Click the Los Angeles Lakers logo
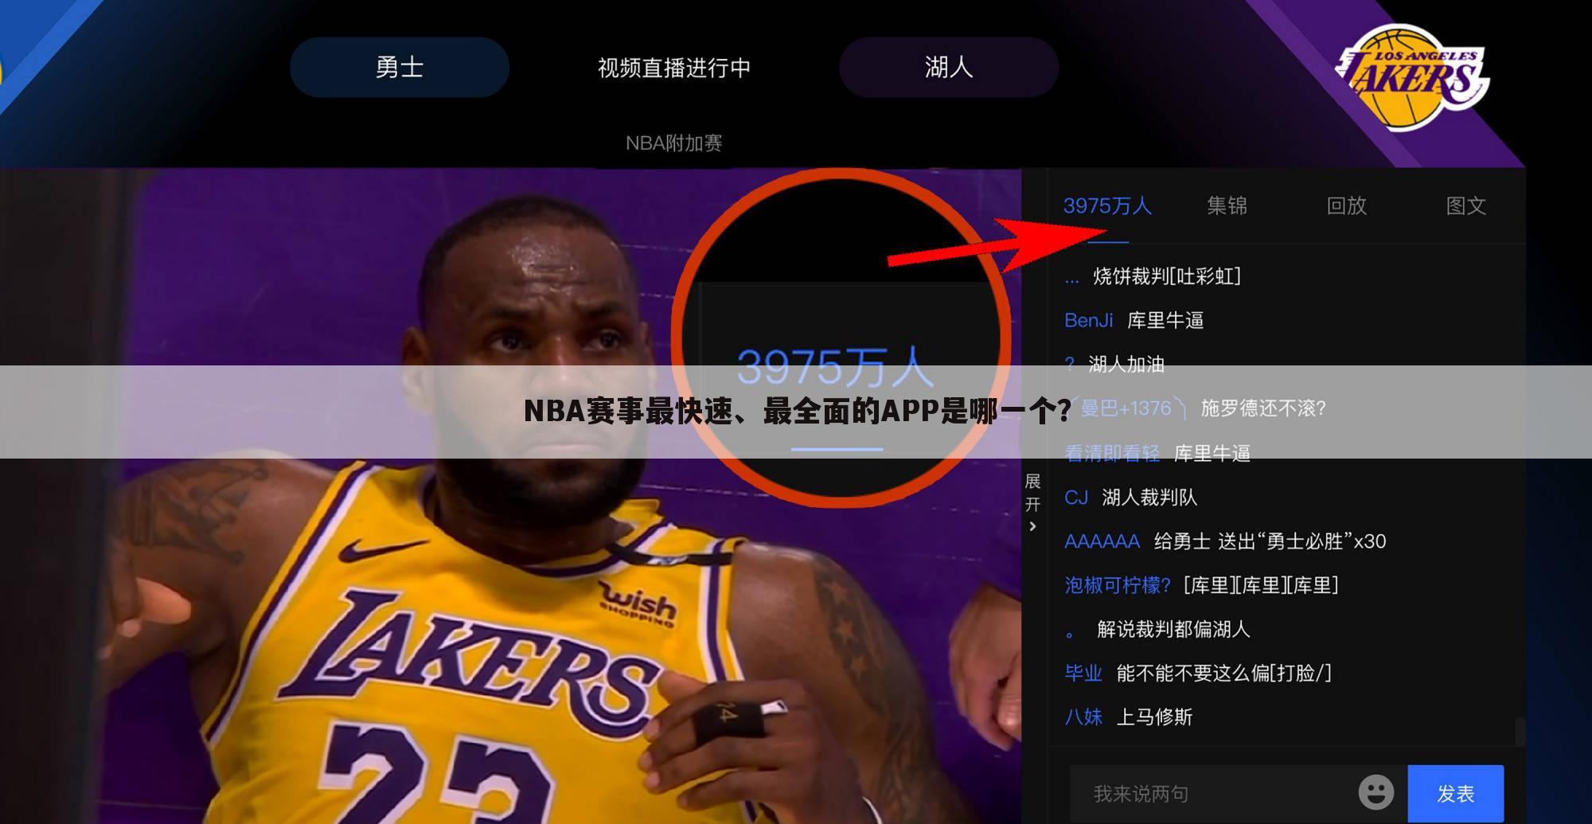The image size is (1592, 824). (1411, 79)
